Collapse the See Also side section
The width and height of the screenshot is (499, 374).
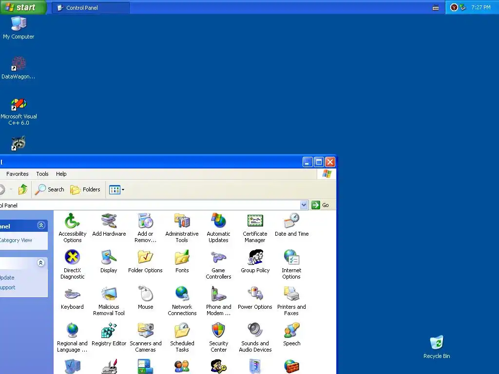tap(41, 262)
